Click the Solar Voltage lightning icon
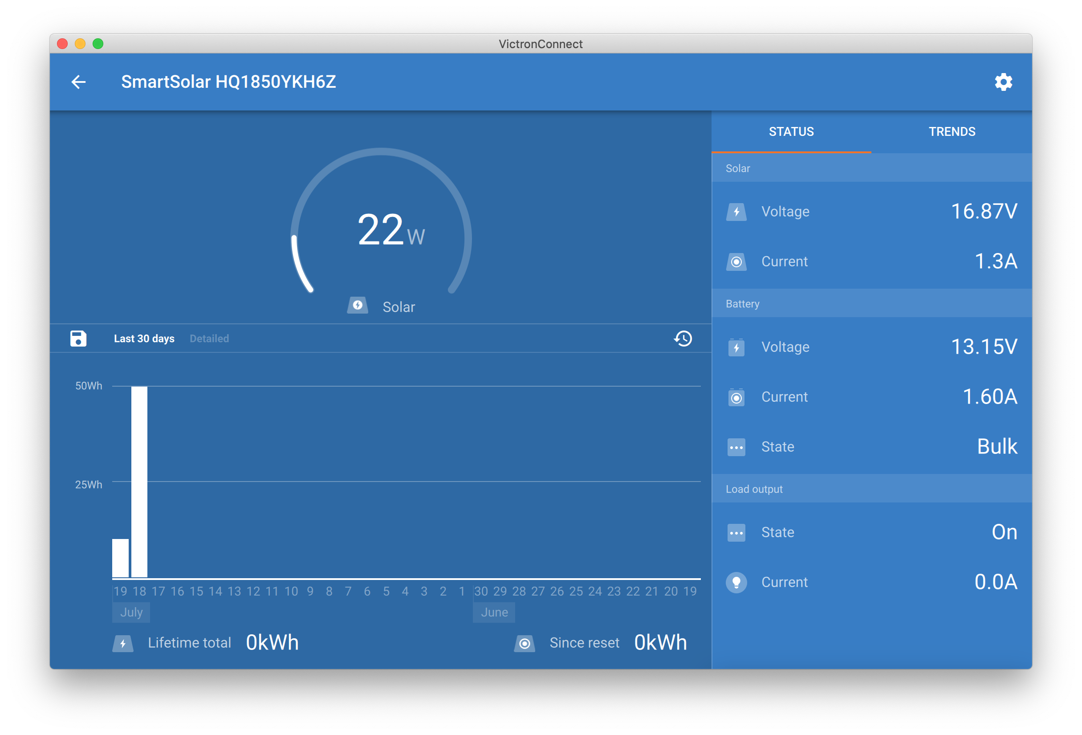 [x=736, y=212]
